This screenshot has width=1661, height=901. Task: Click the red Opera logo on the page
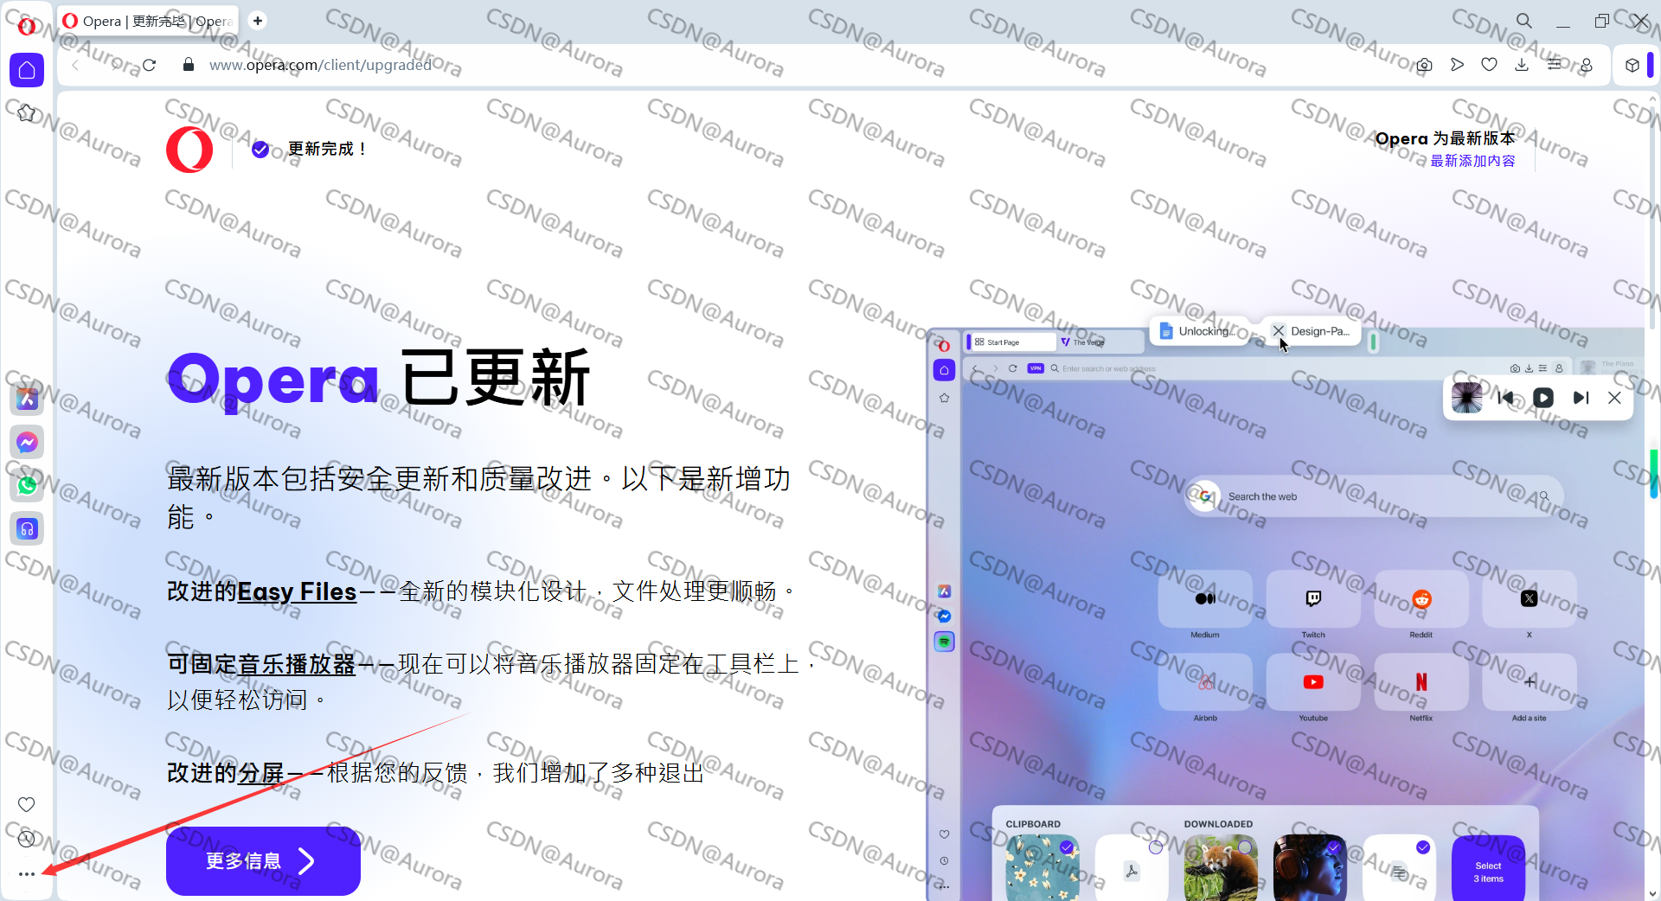(189, 150)
